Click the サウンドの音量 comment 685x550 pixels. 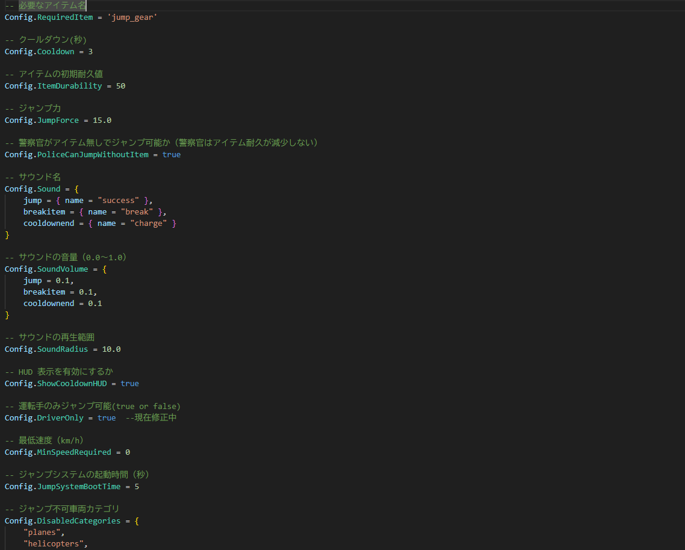[x=66, y=257]
